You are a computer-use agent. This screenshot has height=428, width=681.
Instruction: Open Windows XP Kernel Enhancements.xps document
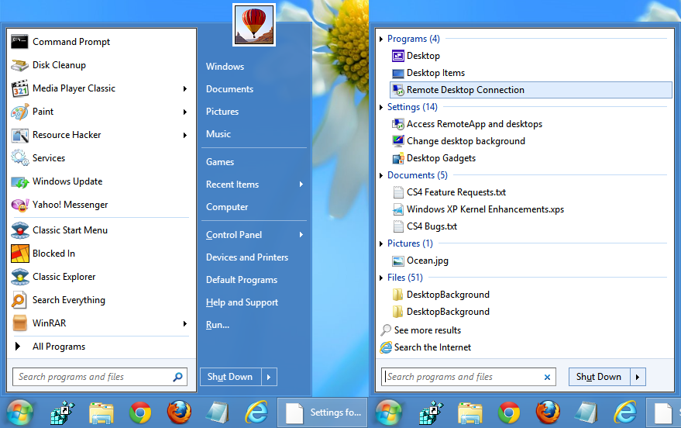click(x=485, y=209)
